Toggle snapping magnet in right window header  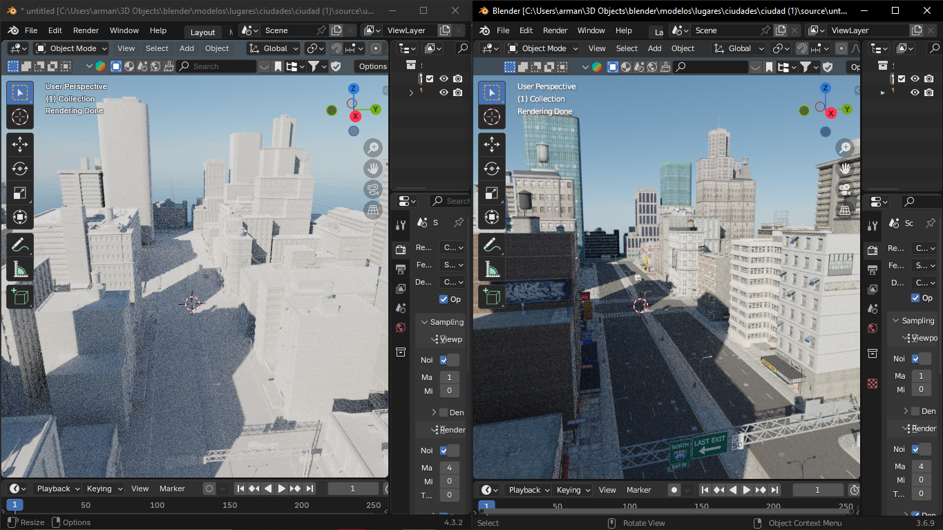[802, 48]
